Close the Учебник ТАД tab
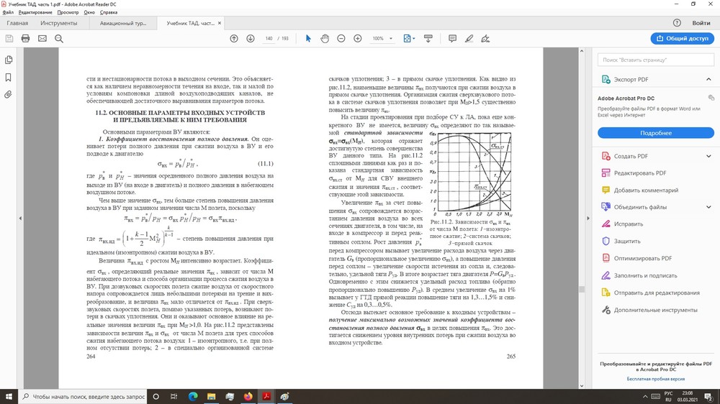Viewport: 720px width, 404px height. [220, 23]
